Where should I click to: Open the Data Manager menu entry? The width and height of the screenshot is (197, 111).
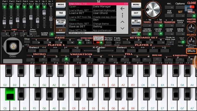[104, 8]
